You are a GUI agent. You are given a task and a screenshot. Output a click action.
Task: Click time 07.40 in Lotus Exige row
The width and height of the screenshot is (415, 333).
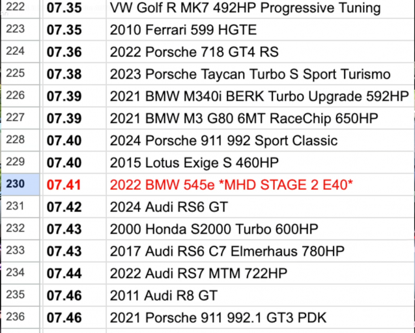74,162
